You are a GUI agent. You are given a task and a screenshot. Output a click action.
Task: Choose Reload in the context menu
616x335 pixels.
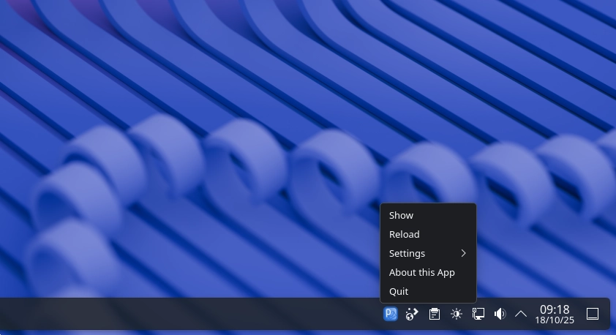tap(405, 234)
